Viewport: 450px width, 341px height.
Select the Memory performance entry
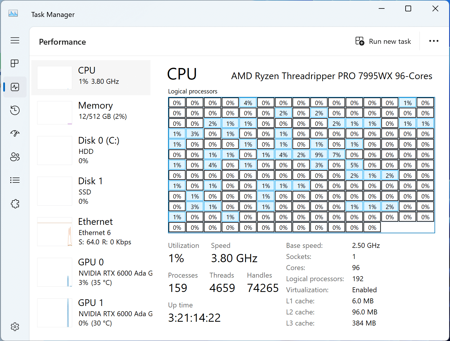[x=91, y=112]
